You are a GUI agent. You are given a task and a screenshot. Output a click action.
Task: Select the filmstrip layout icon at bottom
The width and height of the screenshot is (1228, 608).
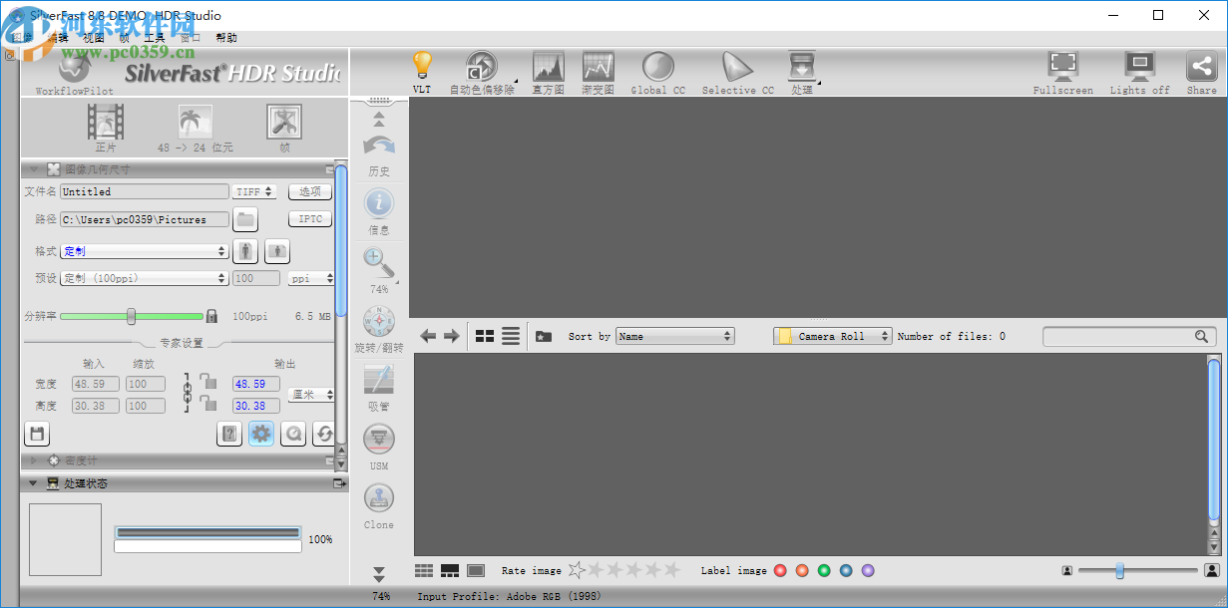(450, 571)
